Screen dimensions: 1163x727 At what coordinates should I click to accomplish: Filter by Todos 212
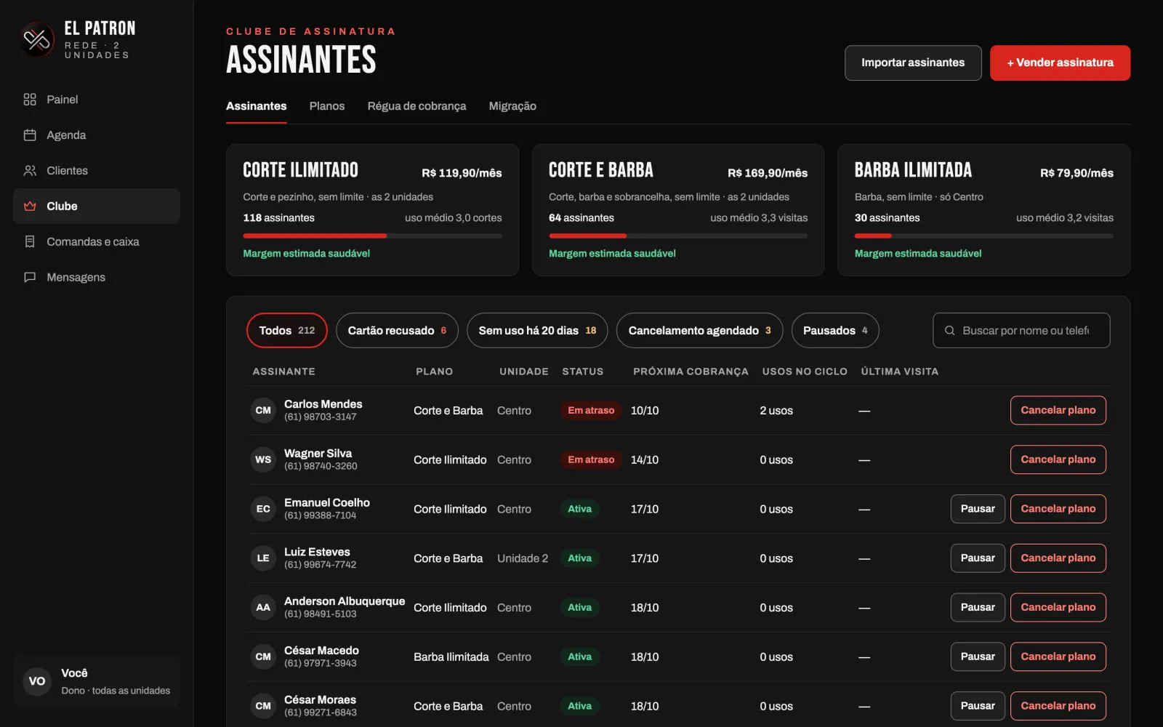(287, 331)
